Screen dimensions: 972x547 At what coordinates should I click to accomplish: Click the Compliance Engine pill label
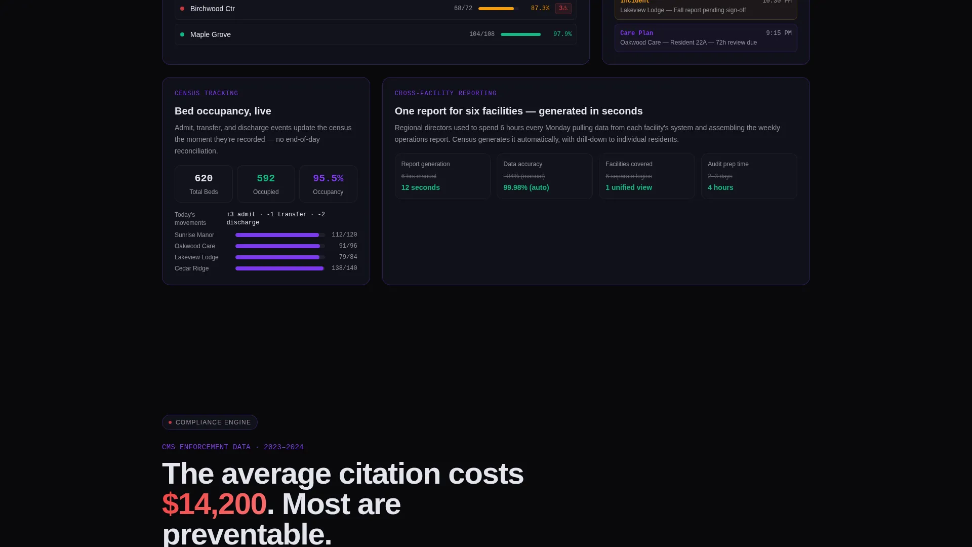click(x=213, y=422)
